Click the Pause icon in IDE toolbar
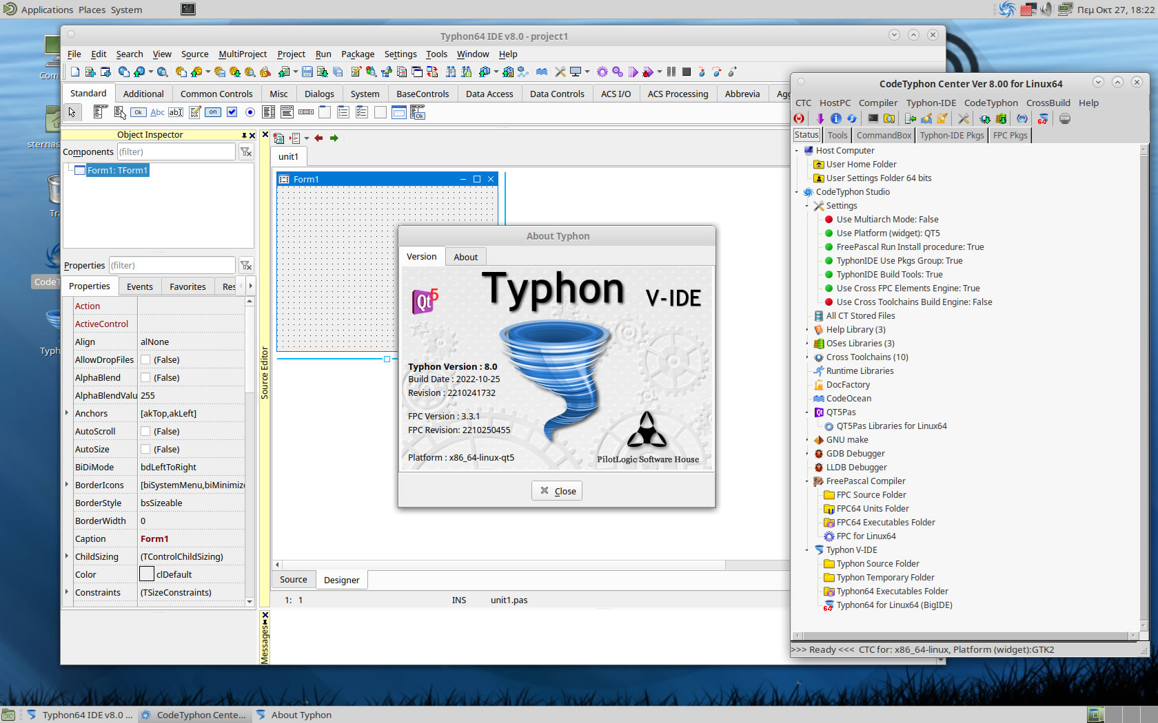1158x723 pixels. [x=671, y=72]
